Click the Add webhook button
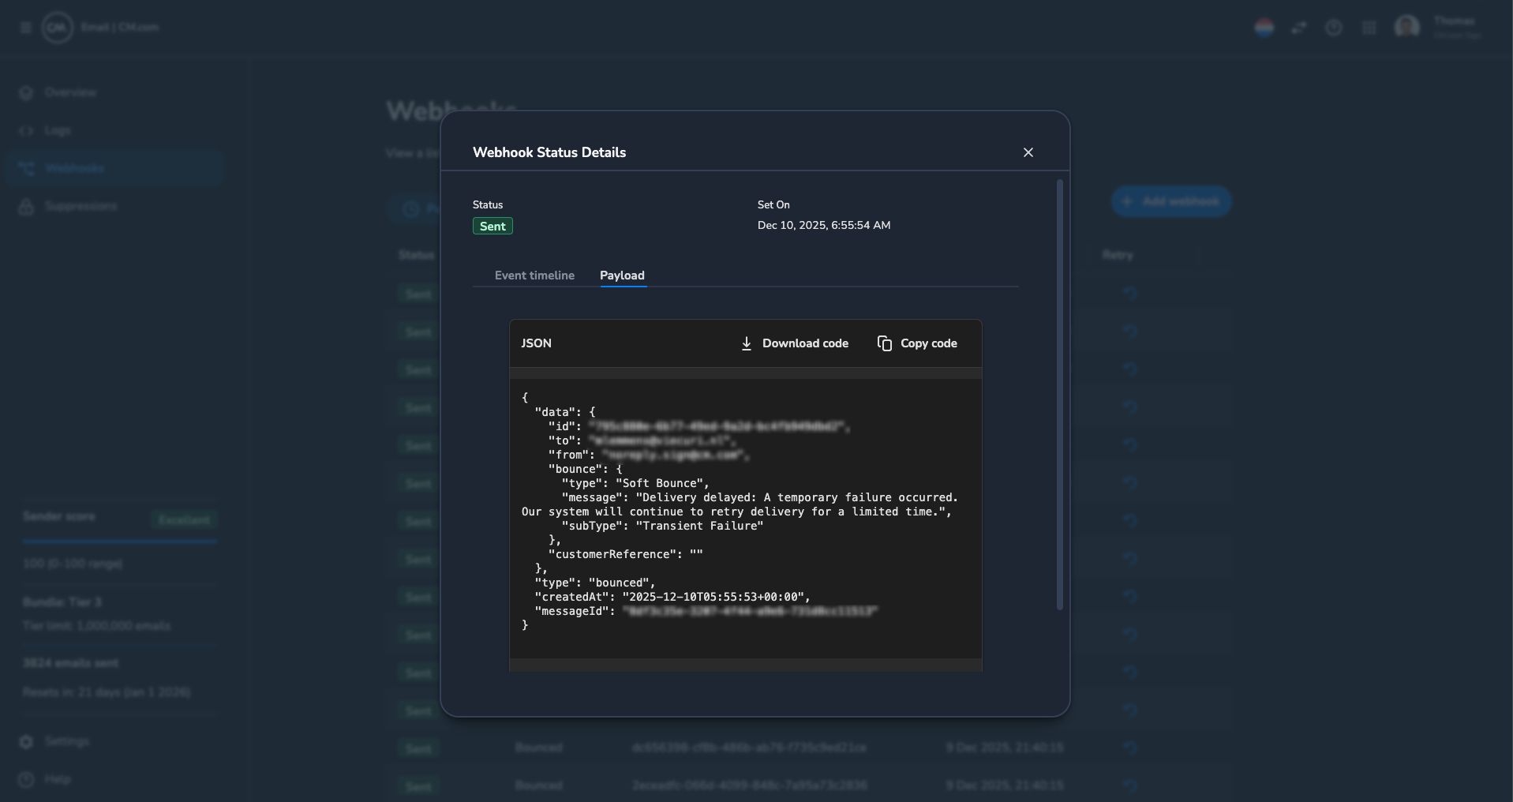The image size is (1513, 802). click(1171, 201)
